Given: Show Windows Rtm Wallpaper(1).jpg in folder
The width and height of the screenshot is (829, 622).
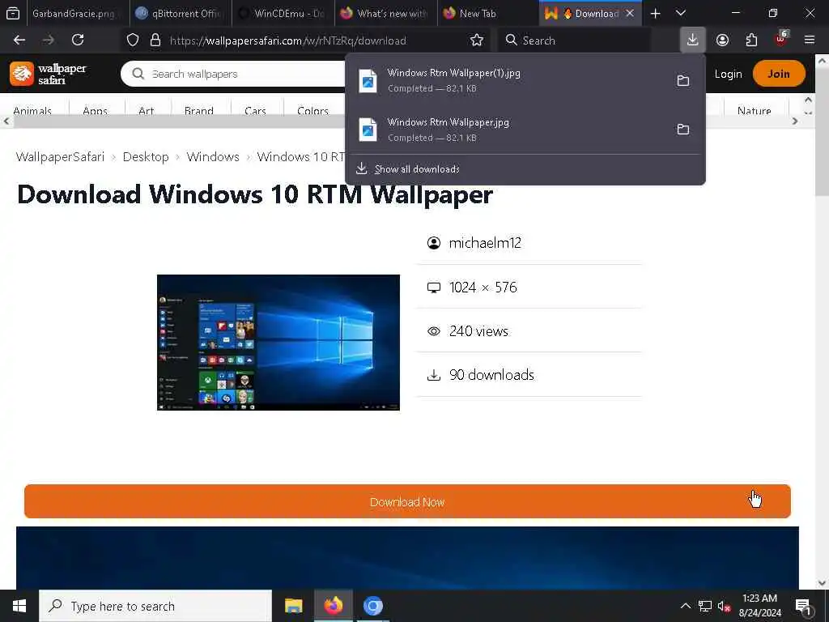Looking at the screenshot, I should [x=683, y=81].
